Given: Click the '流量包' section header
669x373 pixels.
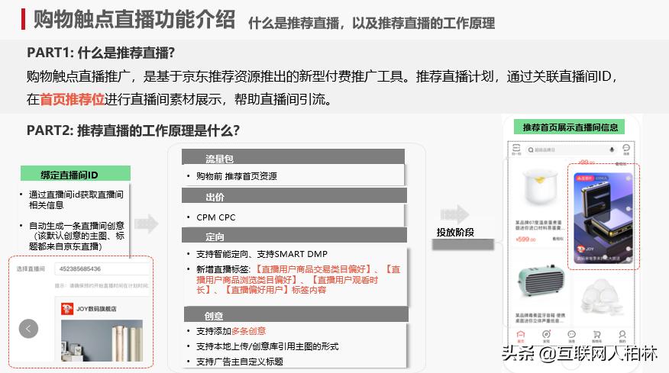Looking at the screenshot, I should click(293, 158).
